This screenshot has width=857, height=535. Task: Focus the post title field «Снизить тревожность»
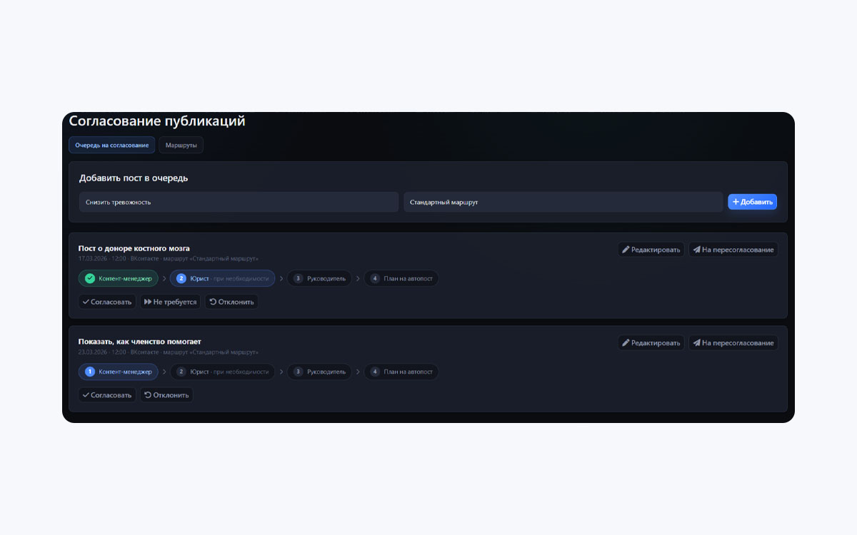pyautogui.click(x=239, y=202)
